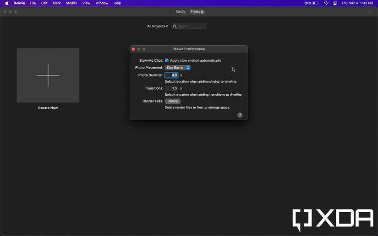Click 'Default duration when adding transitions to timeline.'
Screen dimensions: 378x236
click(x=203, y=95)
